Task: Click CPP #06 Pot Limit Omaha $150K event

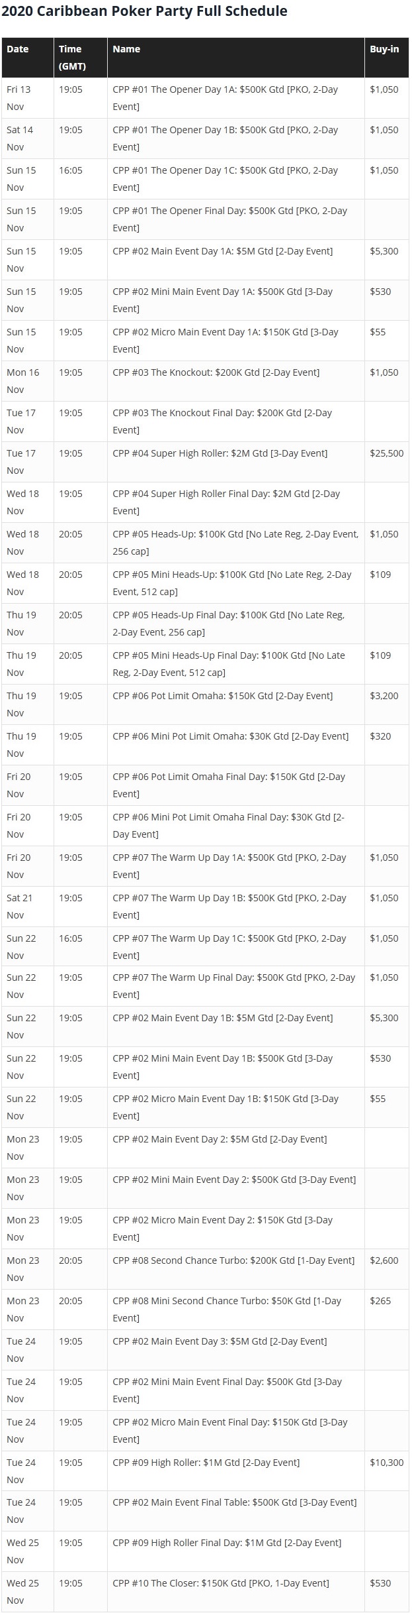Action: point(223,696)
